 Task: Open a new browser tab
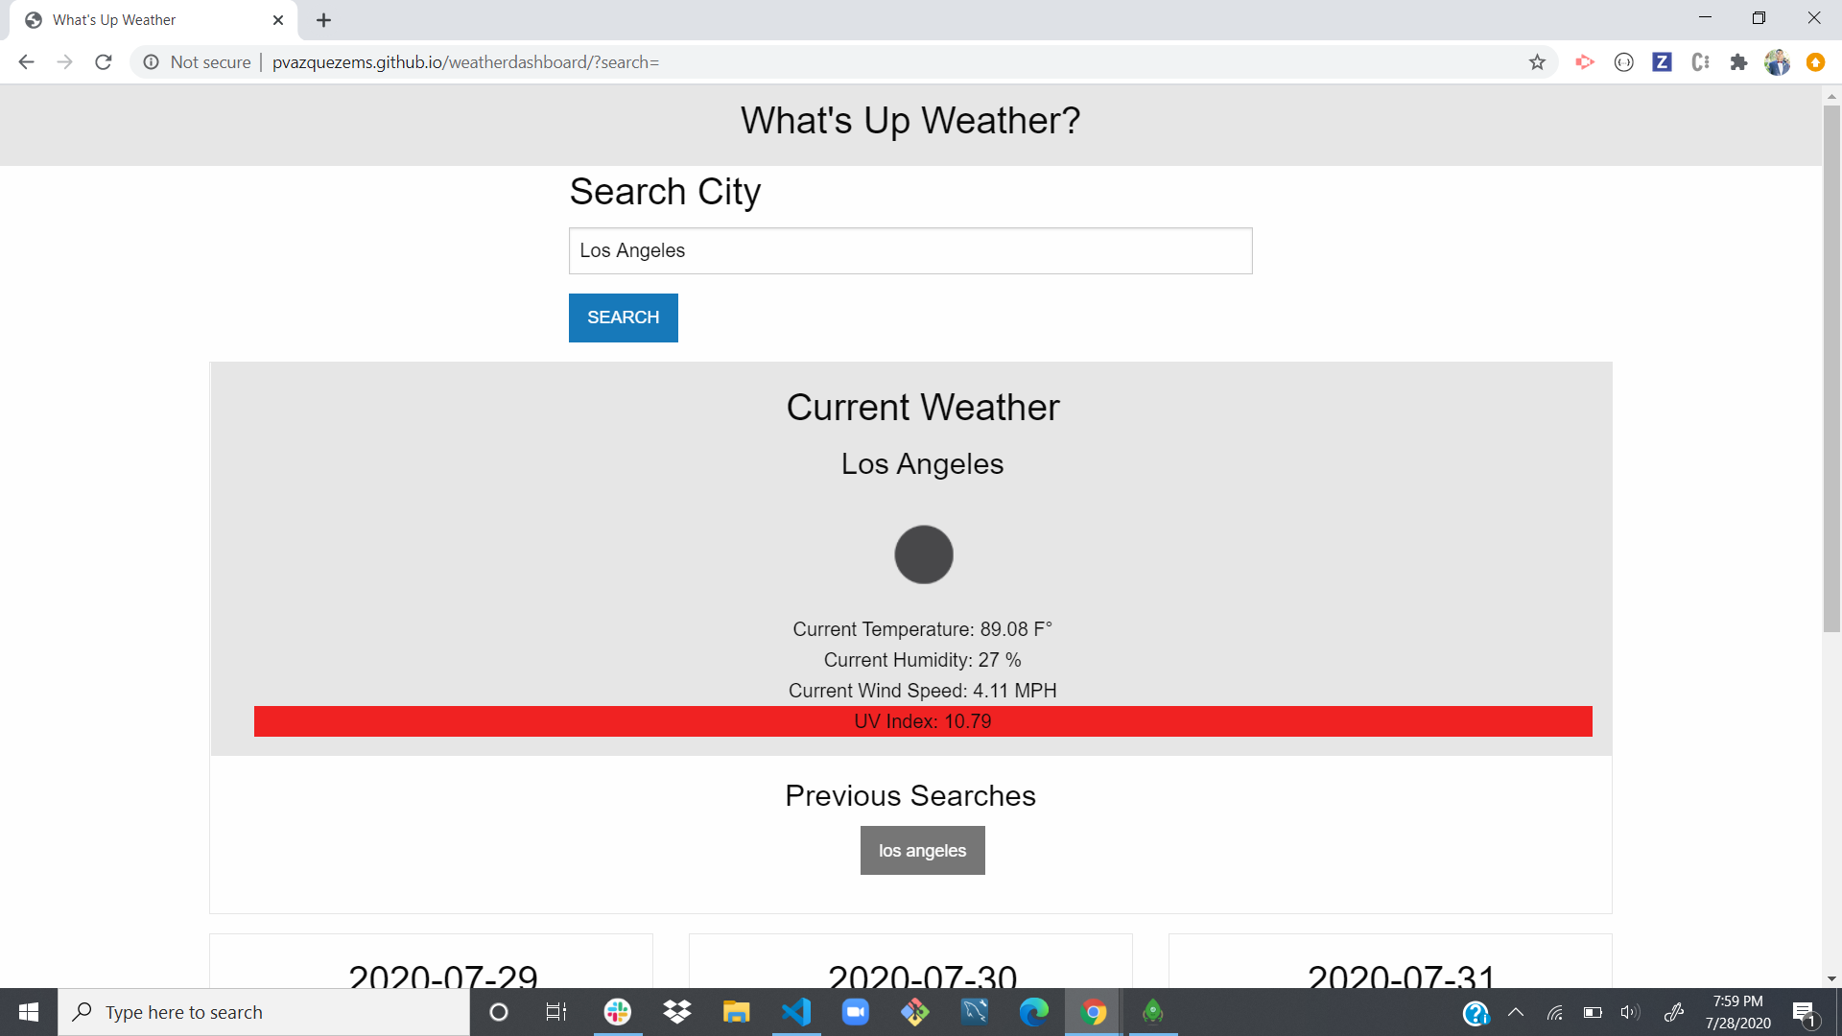(x=324, y=20)
